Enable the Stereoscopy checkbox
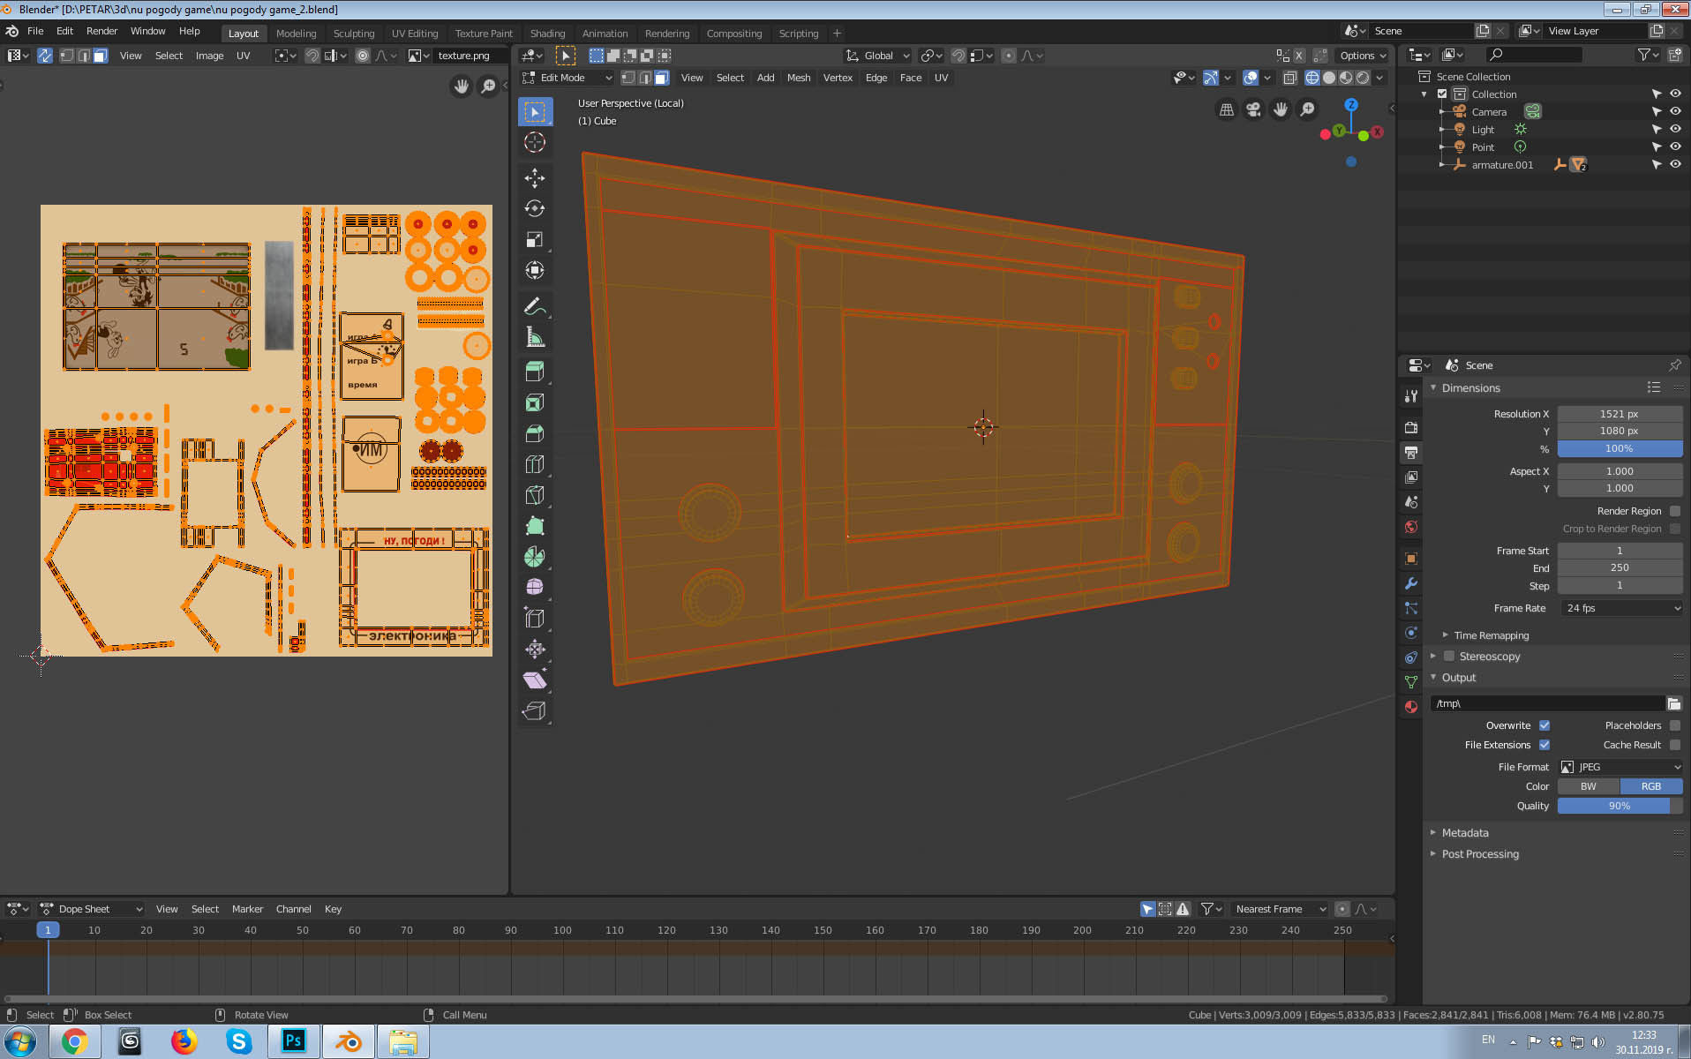The width and height of the screenshot is (1691, 1059). [1449, 657]
